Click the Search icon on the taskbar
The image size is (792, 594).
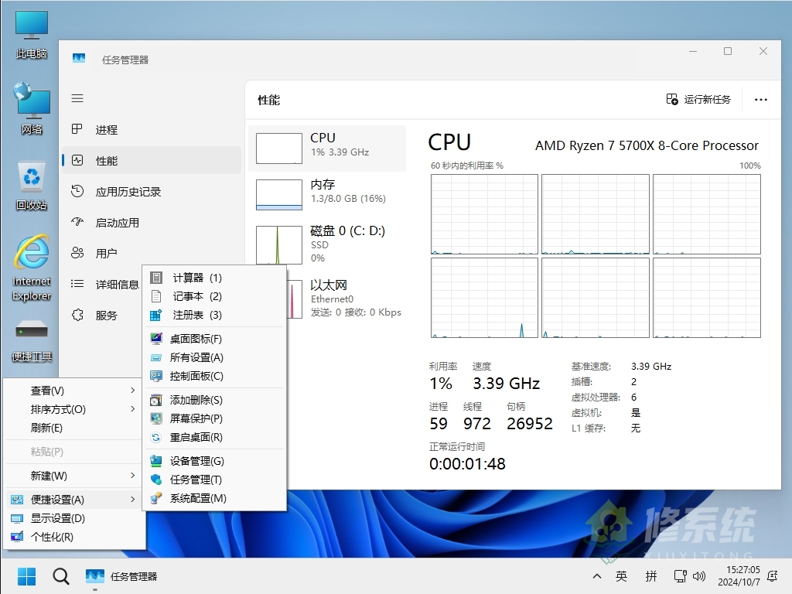tap(60, 576)
